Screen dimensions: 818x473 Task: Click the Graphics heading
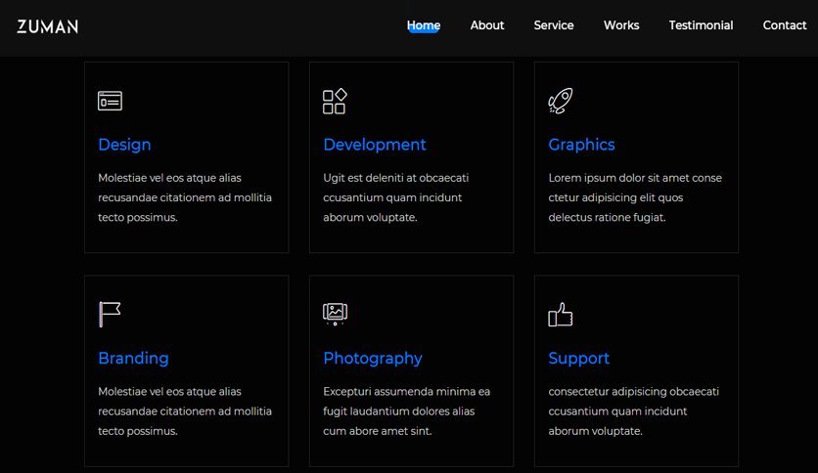(x=581, y=145)
